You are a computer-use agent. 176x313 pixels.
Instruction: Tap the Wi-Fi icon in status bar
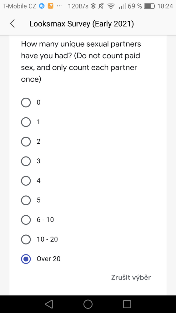[x=111, y=6]
